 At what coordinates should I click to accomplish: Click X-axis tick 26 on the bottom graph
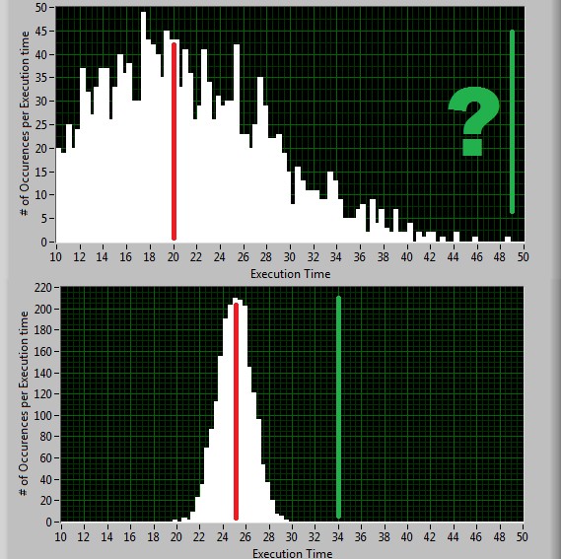coord(245,536)
